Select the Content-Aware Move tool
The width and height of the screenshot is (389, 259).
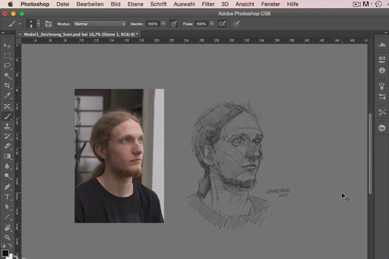pos(7,107)
